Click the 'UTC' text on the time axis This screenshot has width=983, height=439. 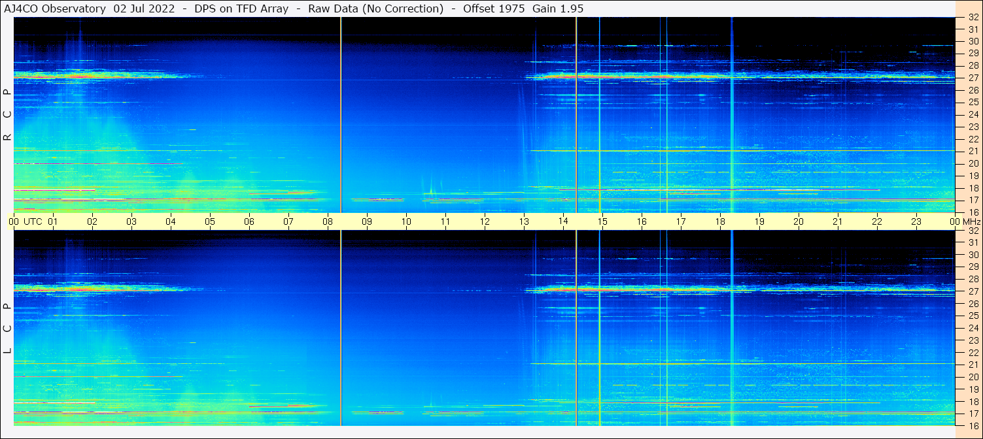coord(33,221)
